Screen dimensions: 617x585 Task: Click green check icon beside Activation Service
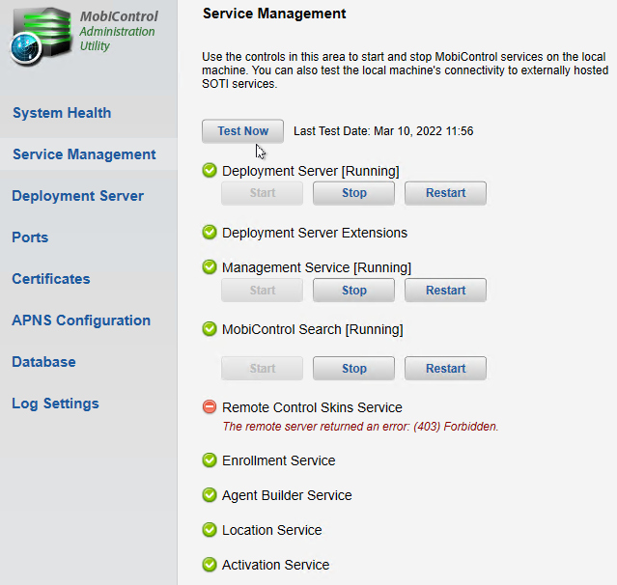(x=210, y=565)
